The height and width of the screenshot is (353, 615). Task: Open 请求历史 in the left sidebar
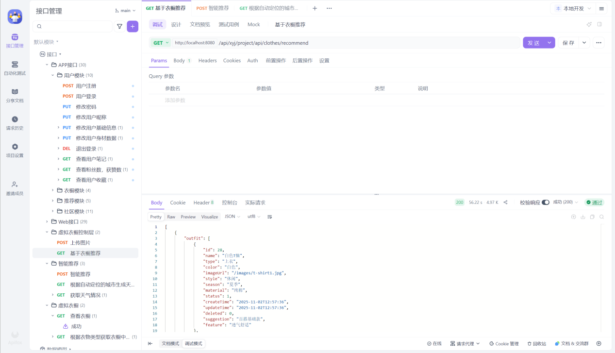(x=15, y=123)
